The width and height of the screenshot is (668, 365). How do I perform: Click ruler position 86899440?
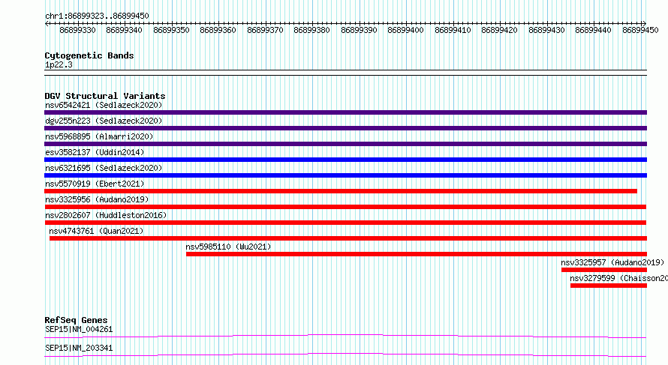pyautogui.click(x=593, y=30)
